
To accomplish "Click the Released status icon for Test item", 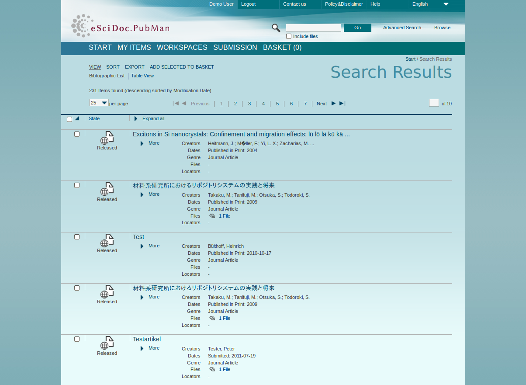I will (x=107, y=241).
